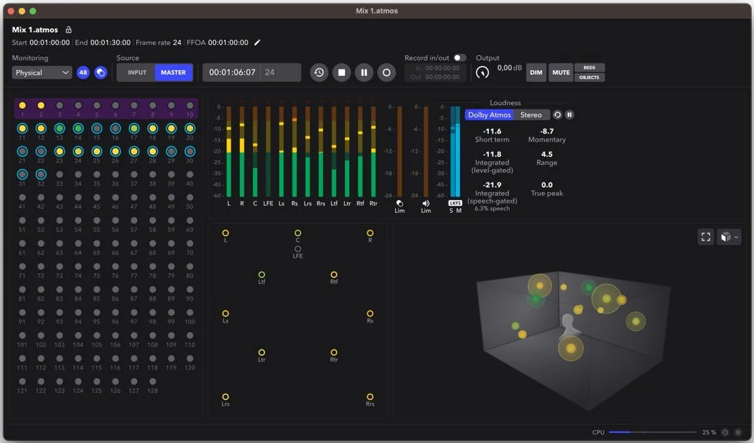Click the C speaker in the layout

tap(298, 233)
